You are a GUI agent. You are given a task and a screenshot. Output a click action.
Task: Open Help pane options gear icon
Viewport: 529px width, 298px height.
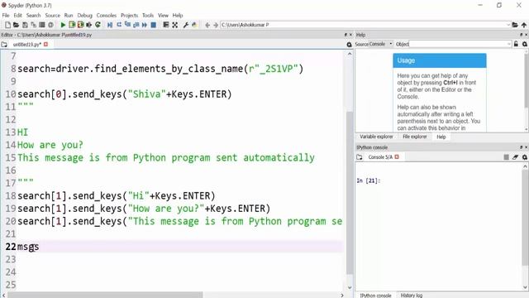pyautogui.click(x=525, y=44)
